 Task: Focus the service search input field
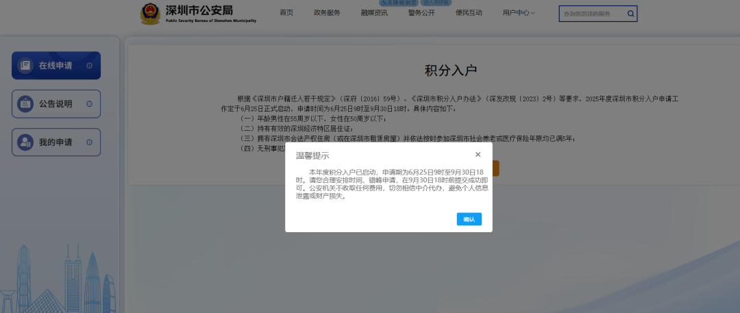coord(591,14)
